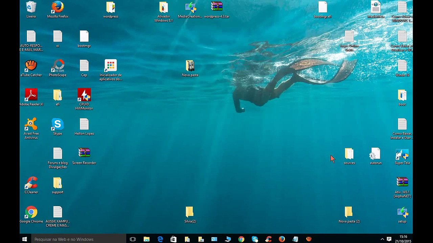Viewport: 433px width, 243px height.
Task: Select the Ativ. W8.1 [ArphaNET] archive
Action: (x=402, y=187)
